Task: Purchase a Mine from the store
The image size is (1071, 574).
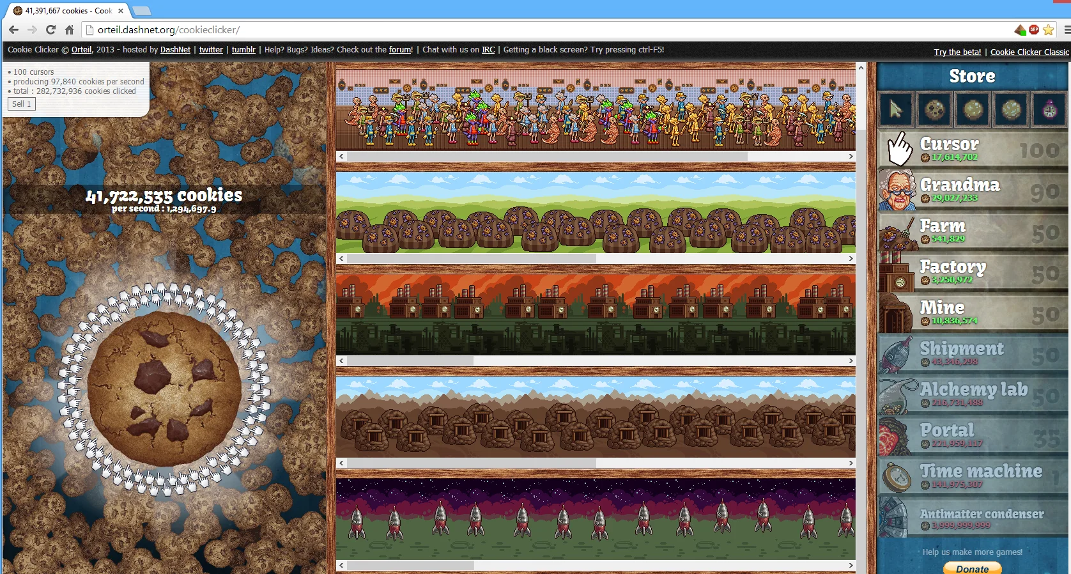Action: 973,313
